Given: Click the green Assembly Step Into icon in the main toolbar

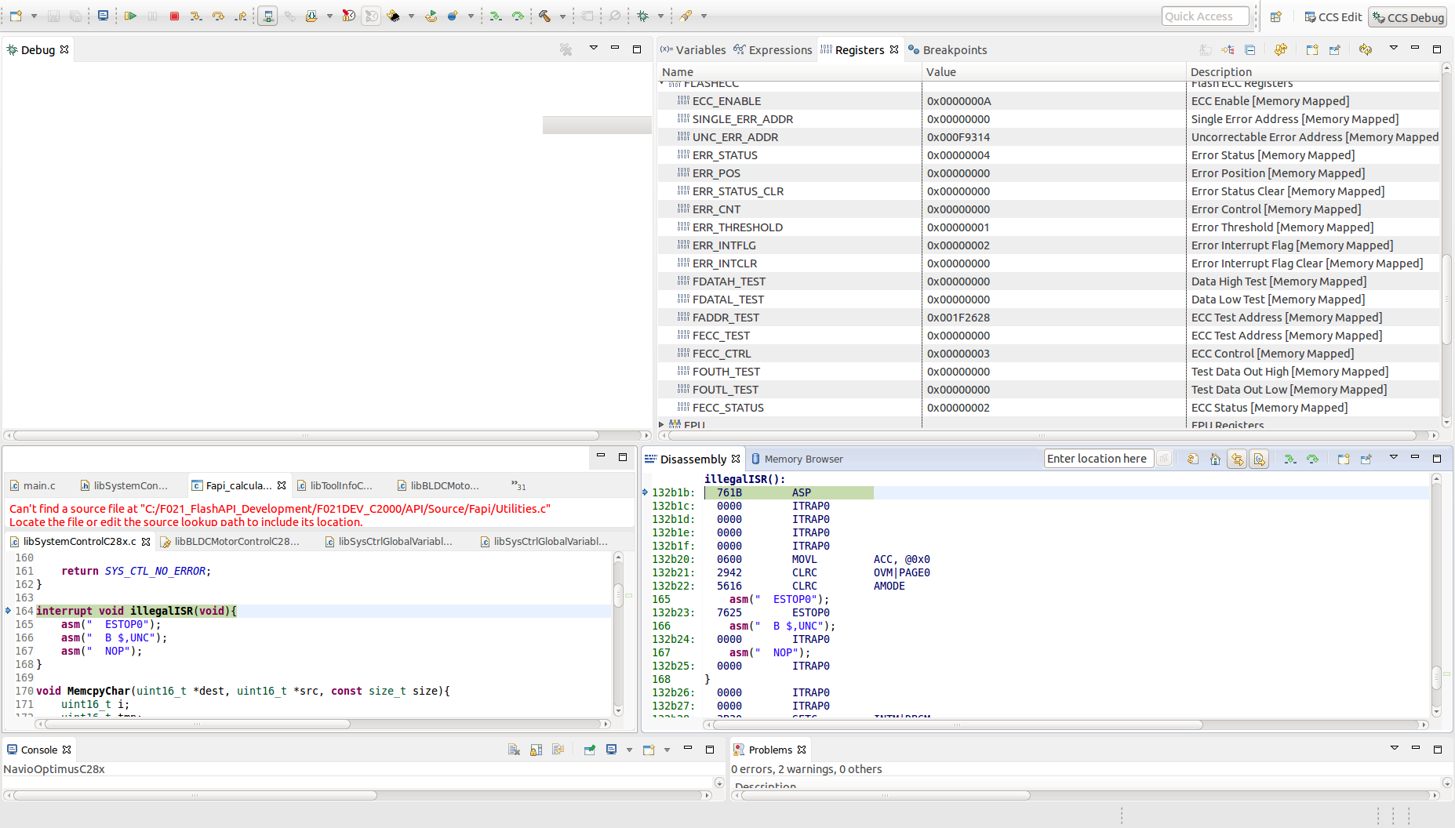Looking at the screenshot, I should coord(496,16).
